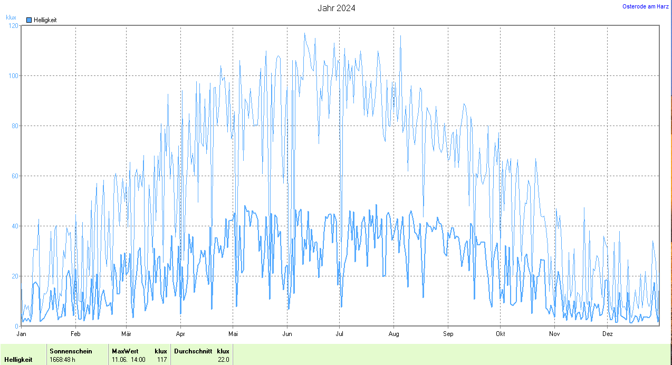Image resolution: width=672 pixels, height=365 pixels.
Task: Select the Jan label on x-axis
Action: tap(22, 334)
